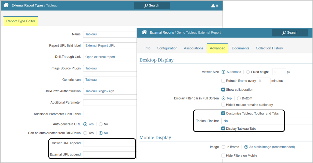This screenshot has height=163, width=313.
Task: Switch to the Info tab
Action: 147,48
